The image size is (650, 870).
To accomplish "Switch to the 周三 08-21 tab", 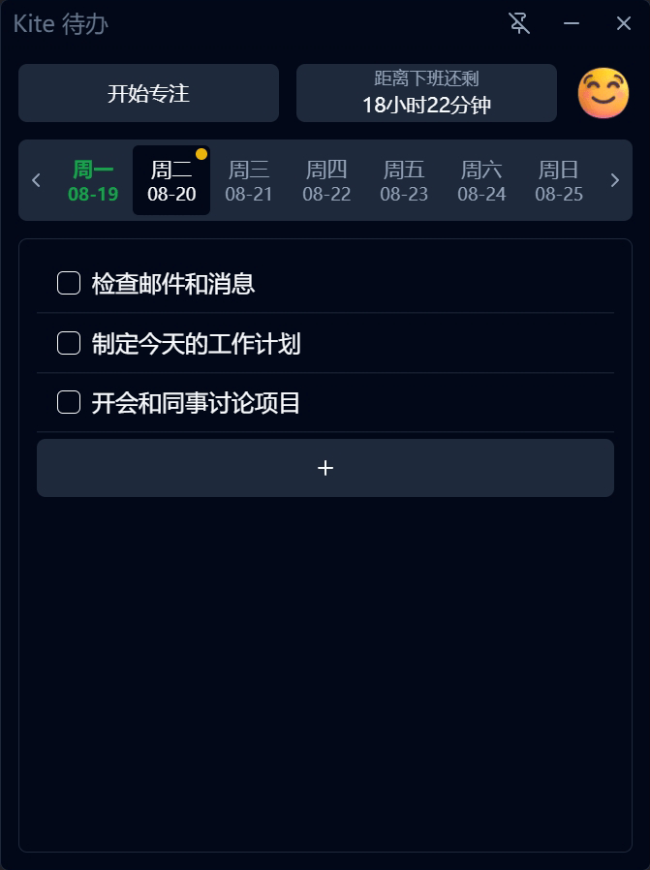I will click(x=249, y=181).
